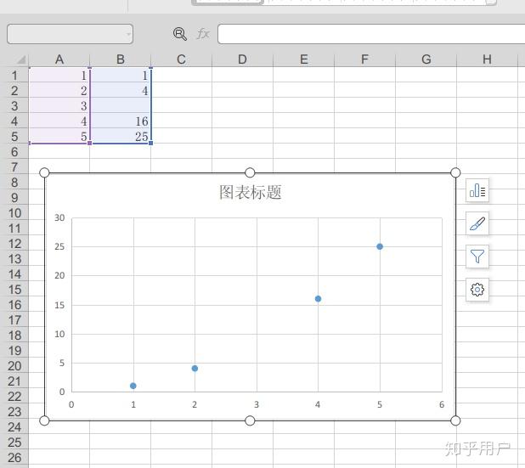The height and width of the screenshot is (468, 525).
Task: Click the chart title 图表标题
Action: pos(250,192)
